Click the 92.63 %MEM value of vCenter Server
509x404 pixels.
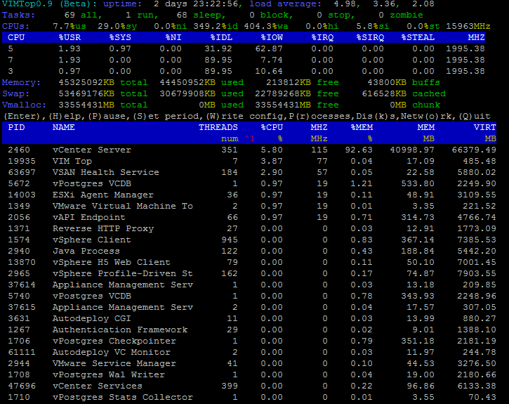coord(359,150)
